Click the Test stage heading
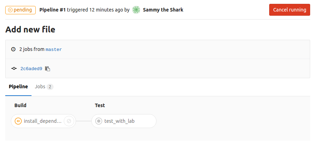 [100, 105]
